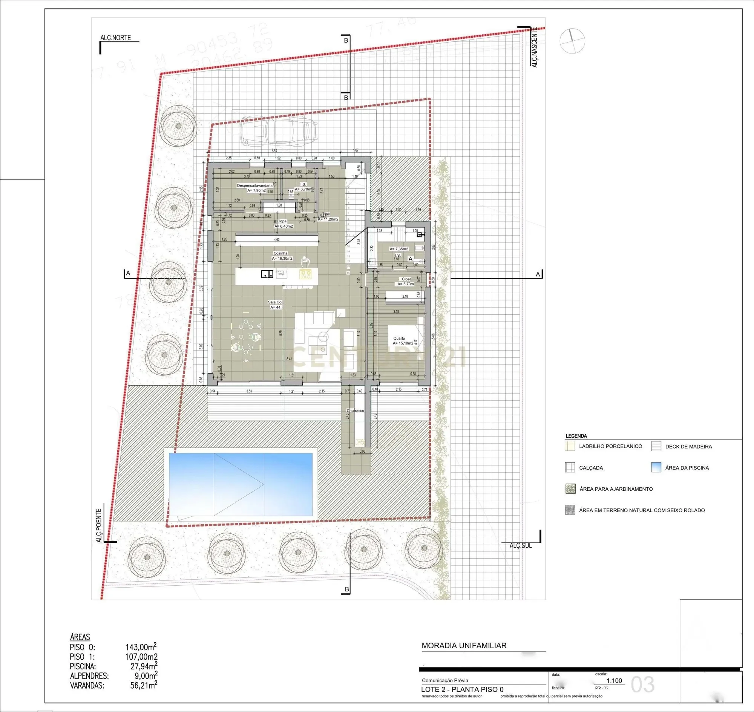This screenshot has width=754, height=712.
Task: Click the 'MORADIA UNIFAMILIAR' title
Action: click(x=464, y=646)
